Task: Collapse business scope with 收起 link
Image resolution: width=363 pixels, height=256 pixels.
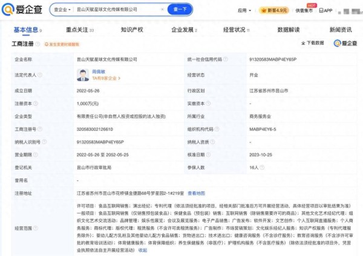Action: coord(143,250)
